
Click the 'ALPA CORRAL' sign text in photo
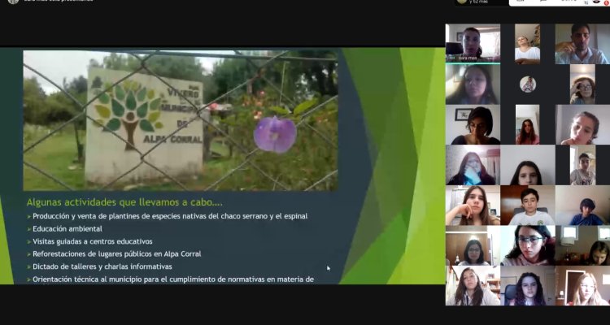[172, 139]
